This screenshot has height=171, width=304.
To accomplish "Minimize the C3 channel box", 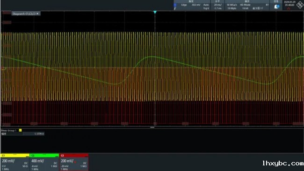I will pyautogui.click(x=86, y=156).
